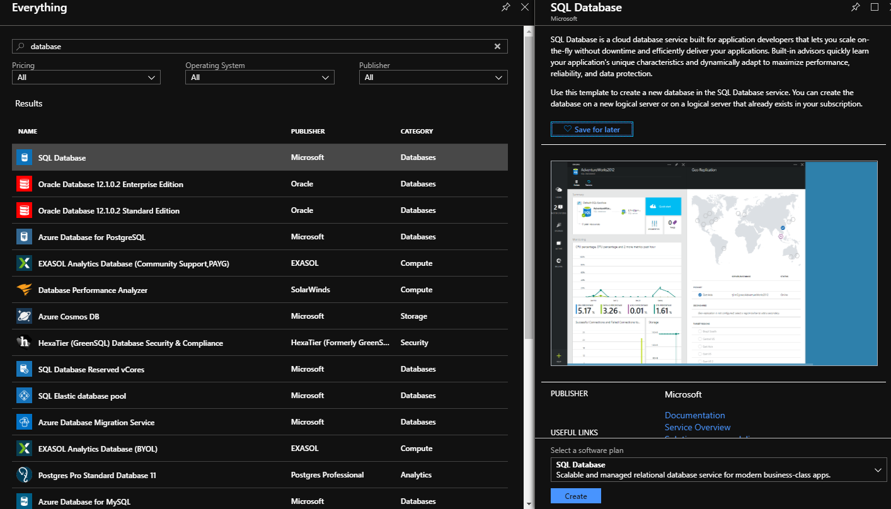Click the SQL Database row icon
Image resolution: width=891 pixels, height=509 pixels.
click(24, 157)
